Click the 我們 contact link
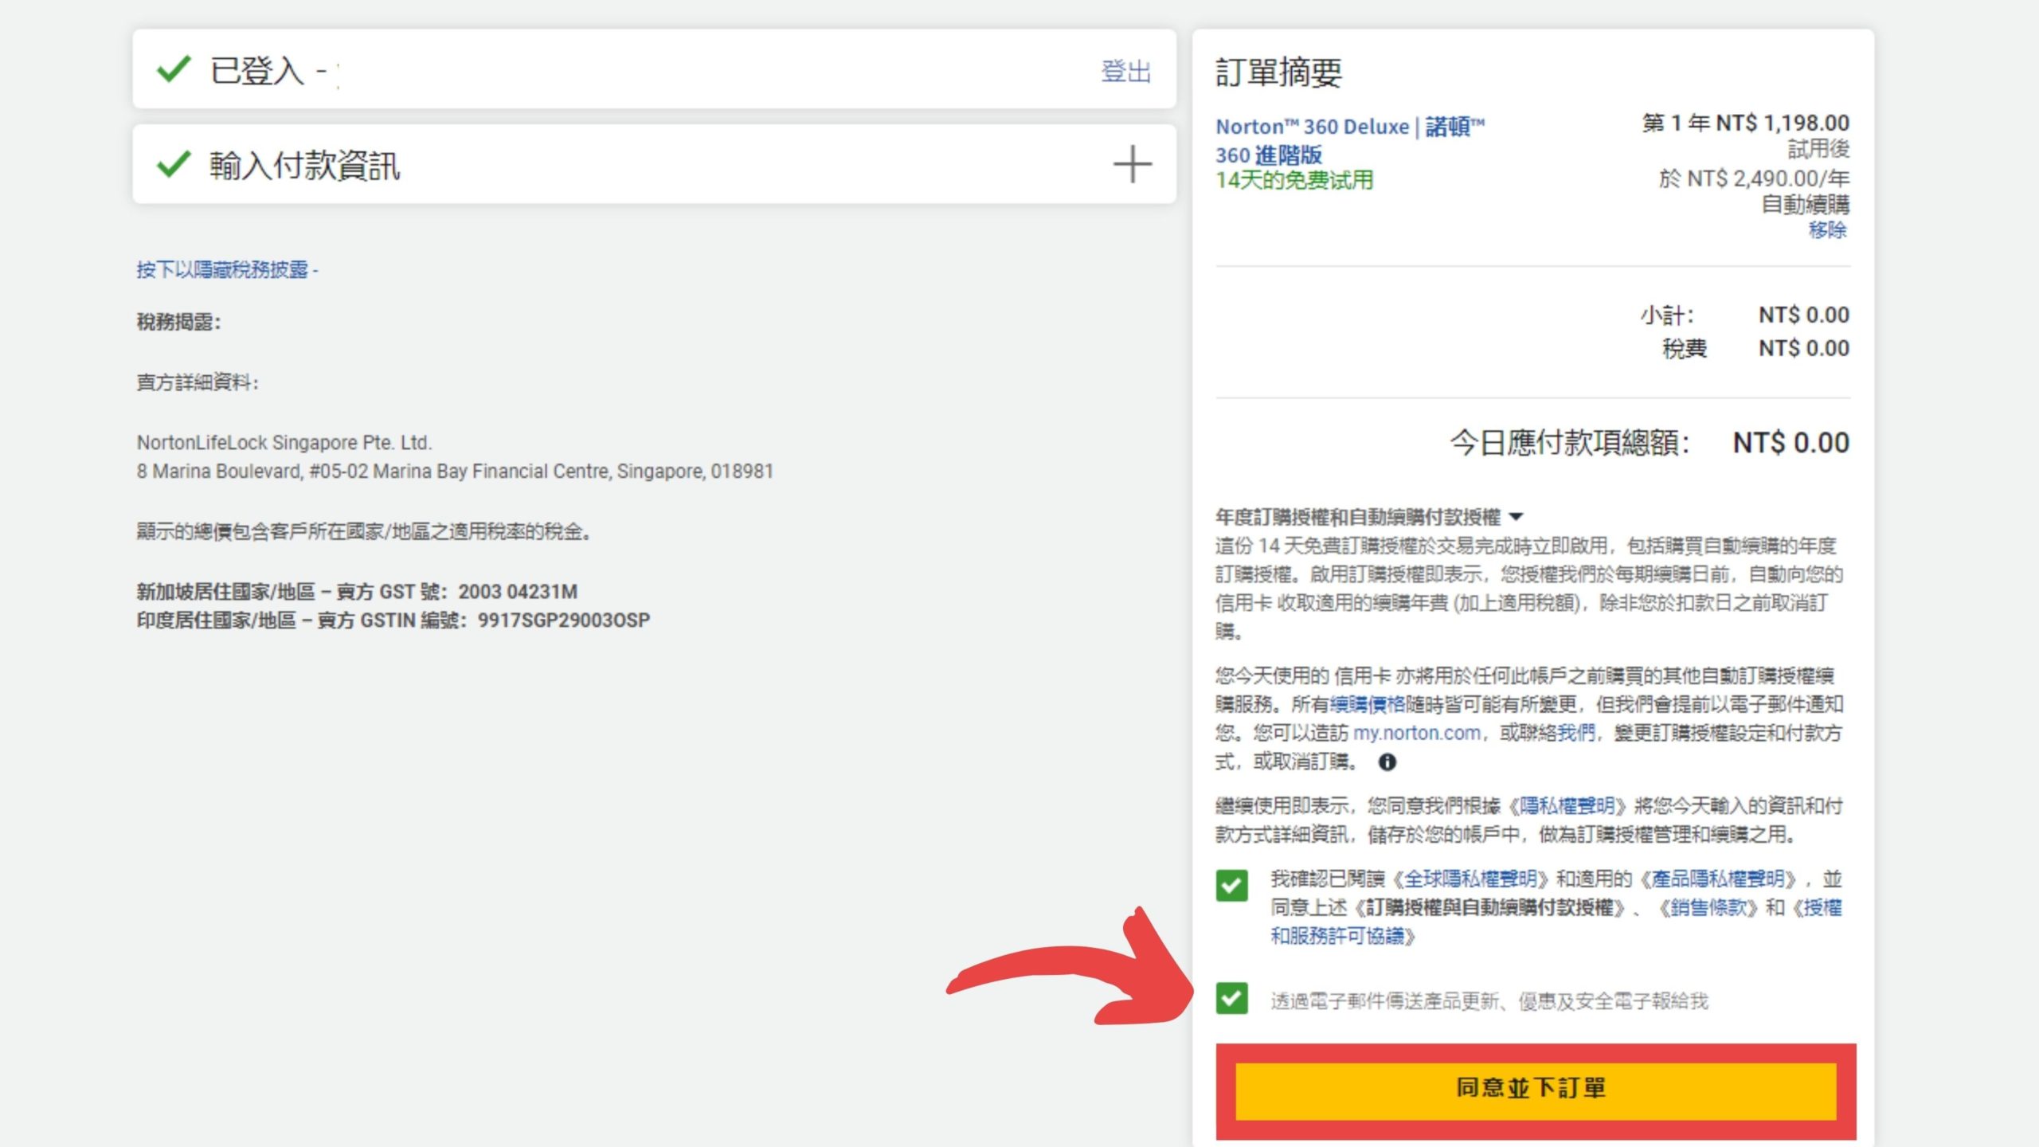Screen dimensions: 2039x1147 (1576, 733)
